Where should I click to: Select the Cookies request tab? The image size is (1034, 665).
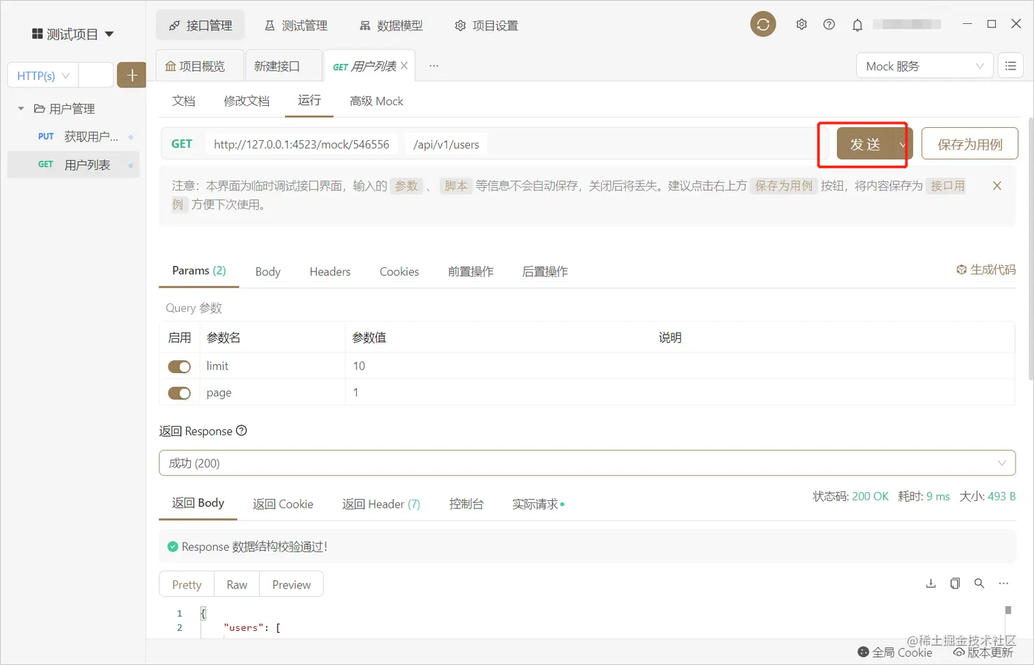click(x=399, y=271)
